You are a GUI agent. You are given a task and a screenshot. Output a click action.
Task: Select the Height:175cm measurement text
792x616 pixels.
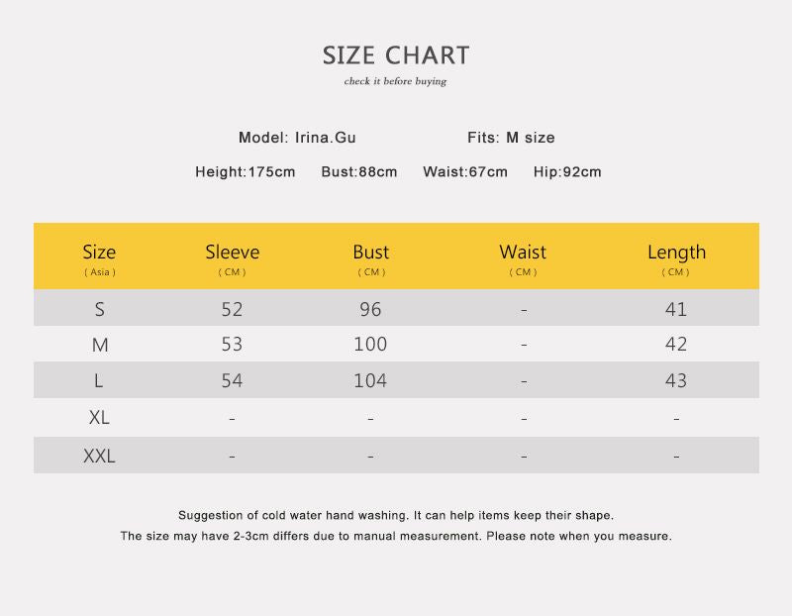pyautogui.click(x=245, y=172)
